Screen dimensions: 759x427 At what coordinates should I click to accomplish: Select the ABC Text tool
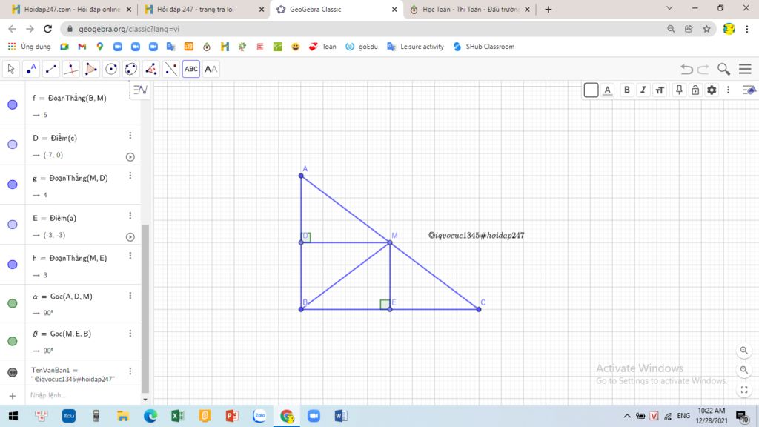click(x=190, y=69)
